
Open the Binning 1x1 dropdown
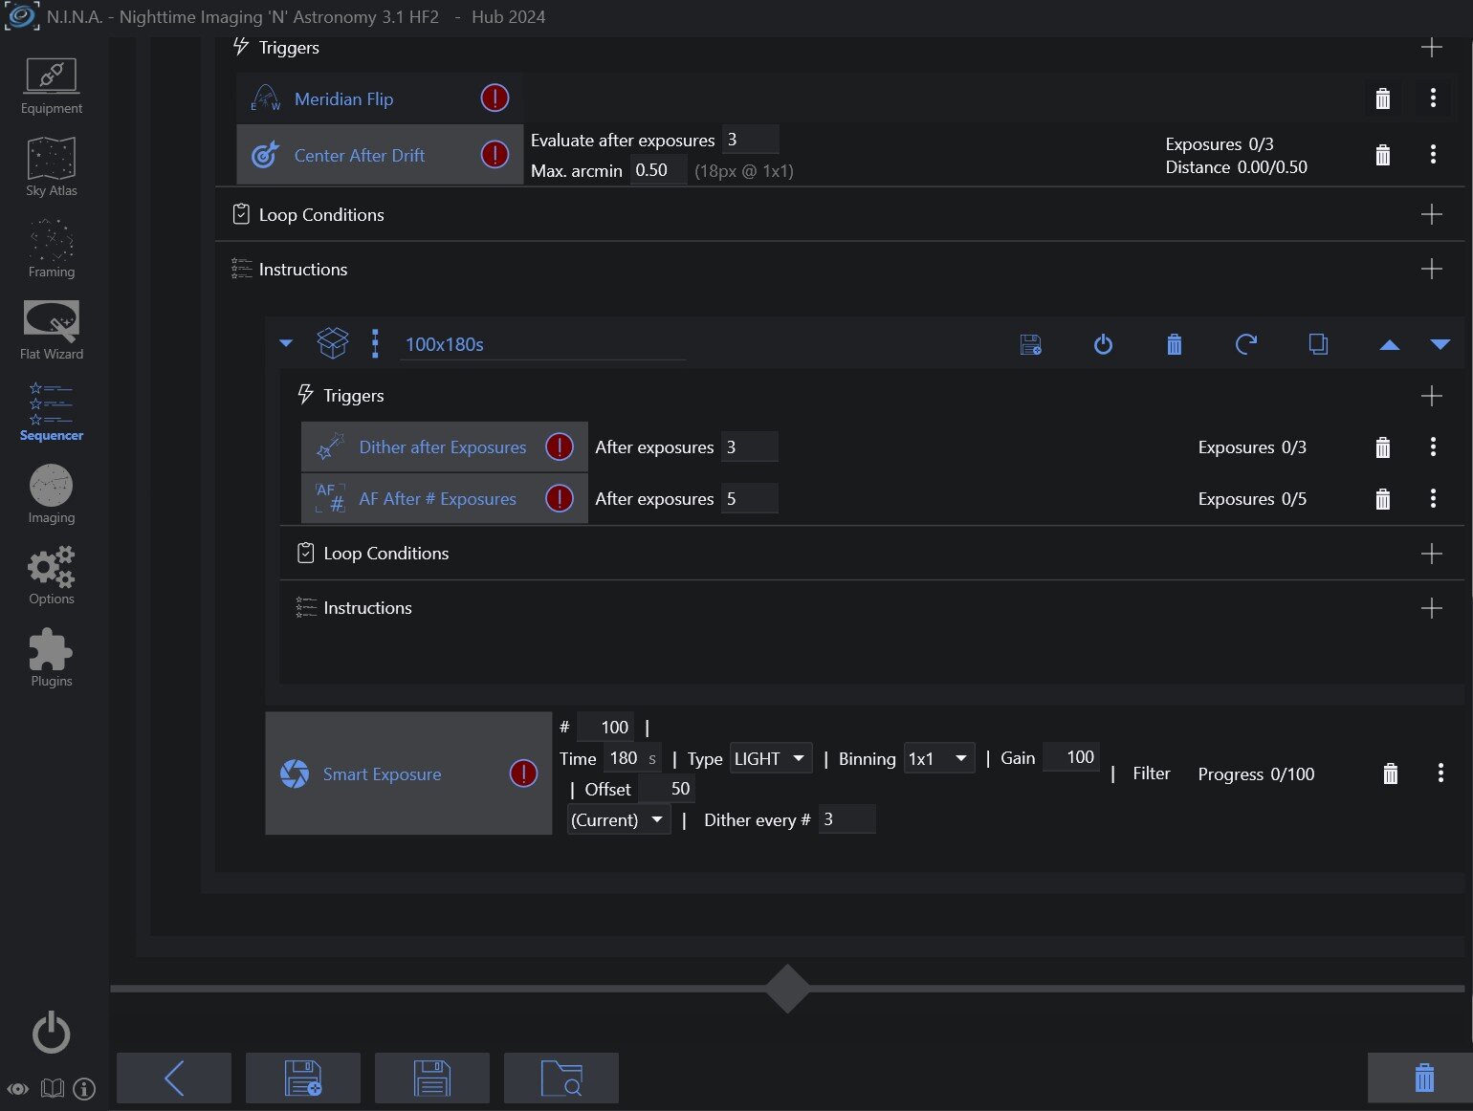tap(939, 758)
